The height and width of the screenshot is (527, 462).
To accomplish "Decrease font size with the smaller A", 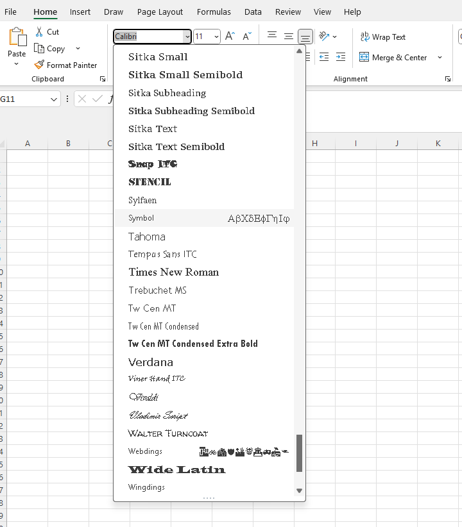I will pyautogui.click(x=247, y=36).
